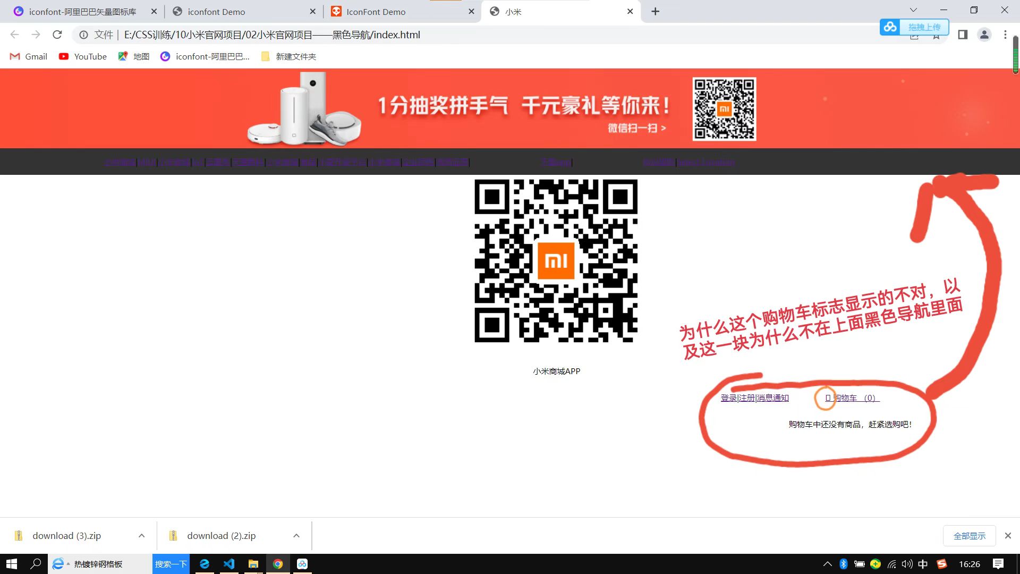
Task: Open the Windows Start menu
Action: coord(12,564)
